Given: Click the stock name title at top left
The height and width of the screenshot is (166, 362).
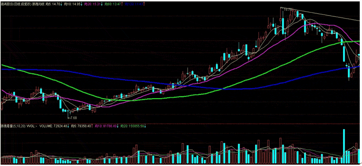Looking at the screenshot, I should tap(16, 4).
